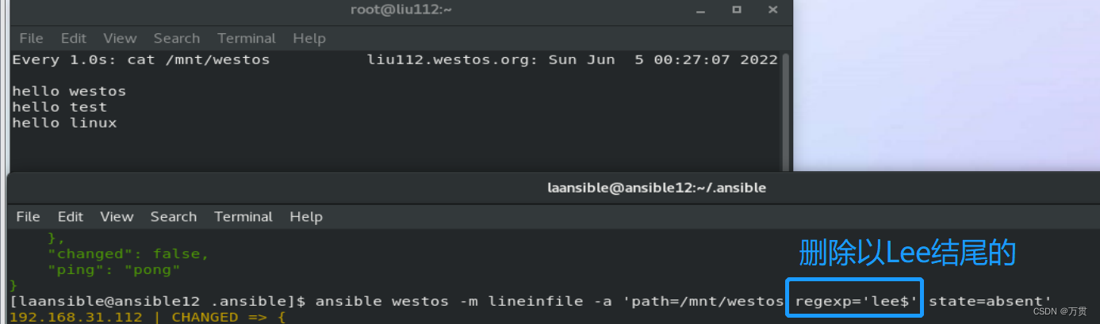1100x324 pixels.
Task: Click the 'hello linux' output line
Action: tap(64, 123)
